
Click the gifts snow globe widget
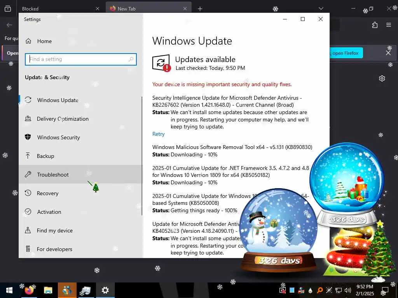347,185
